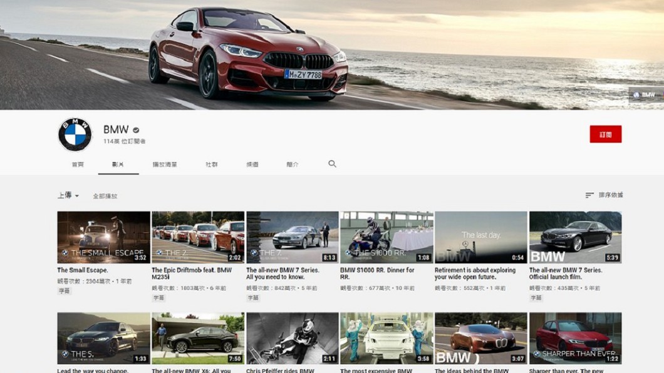Select the Videos tab

tap(118, 165)
